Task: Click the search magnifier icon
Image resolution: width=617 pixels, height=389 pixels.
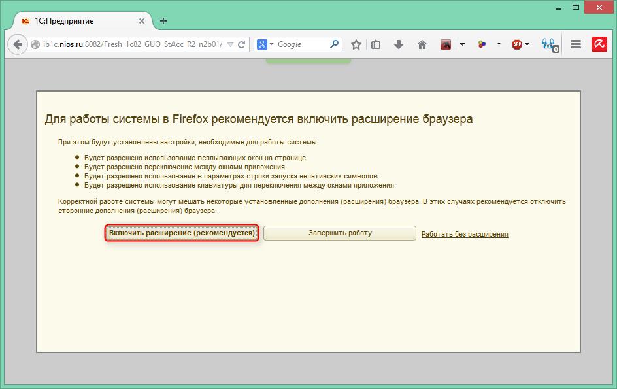Action: tap(334, 44)
